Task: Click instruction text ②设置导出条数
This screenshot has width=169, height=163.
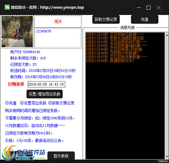Action: 33,103
